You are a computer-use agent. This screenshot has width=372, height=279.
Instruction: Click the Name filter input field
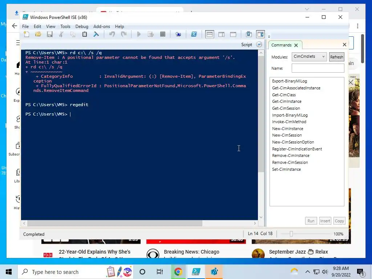click(x=318, y=68)
